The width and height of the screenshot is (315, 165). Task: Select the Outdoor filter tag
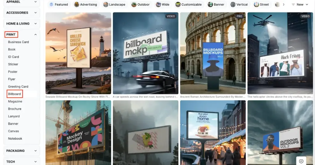point(140,4)
